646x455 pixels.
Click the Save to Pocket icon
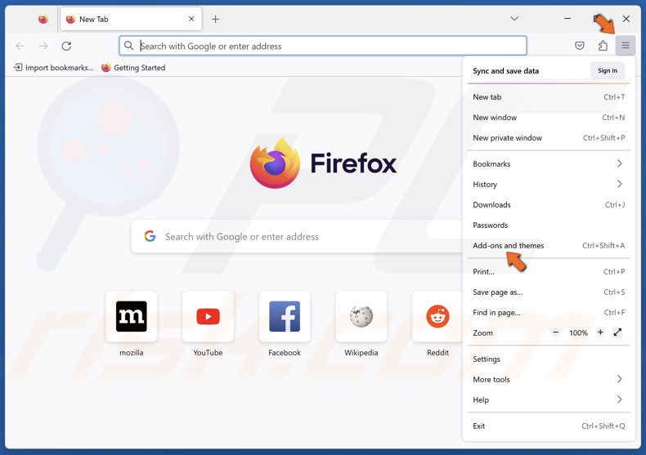click(579, 46)
